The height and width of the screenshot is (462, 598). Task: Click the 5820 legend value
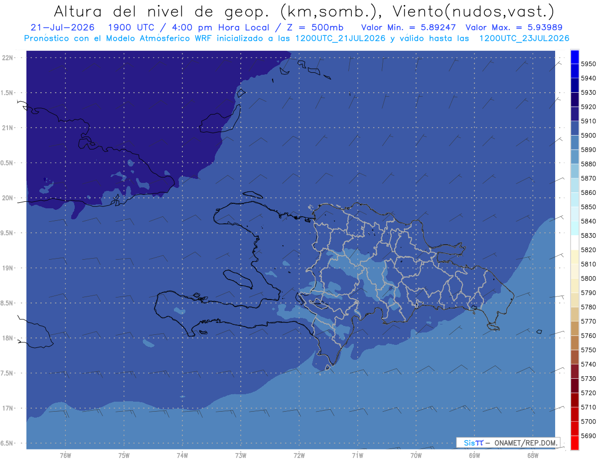pos(589,250)
